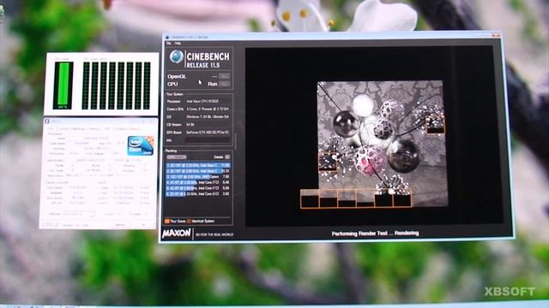Click the large green CPU usage meter gadget
Viewport: 549px width, 308px height.
point(63,86)
